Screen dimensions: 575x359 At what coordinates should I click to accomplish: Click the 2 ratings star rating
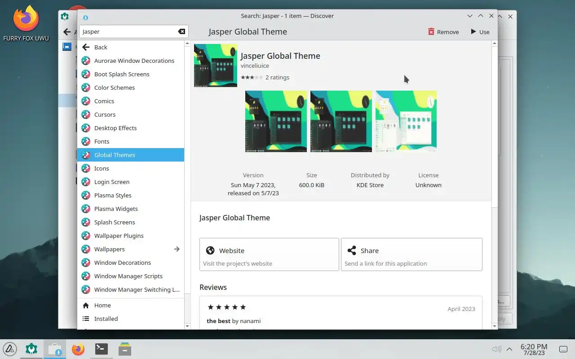252,77
